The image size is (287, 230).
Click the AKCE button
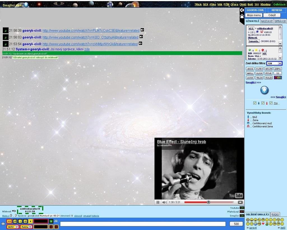[x=250, y=69]
